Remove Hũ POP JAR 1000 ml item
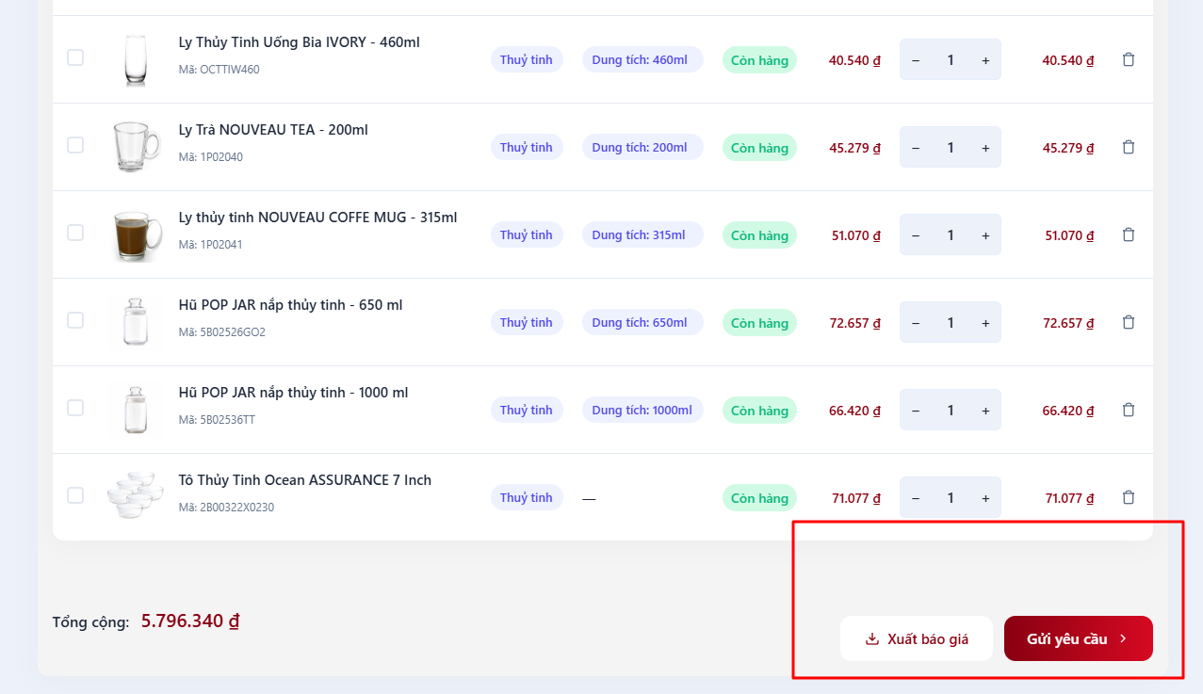 point(1129,410)
